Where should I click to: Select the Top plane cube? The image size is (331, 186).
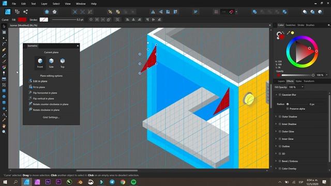62,63
